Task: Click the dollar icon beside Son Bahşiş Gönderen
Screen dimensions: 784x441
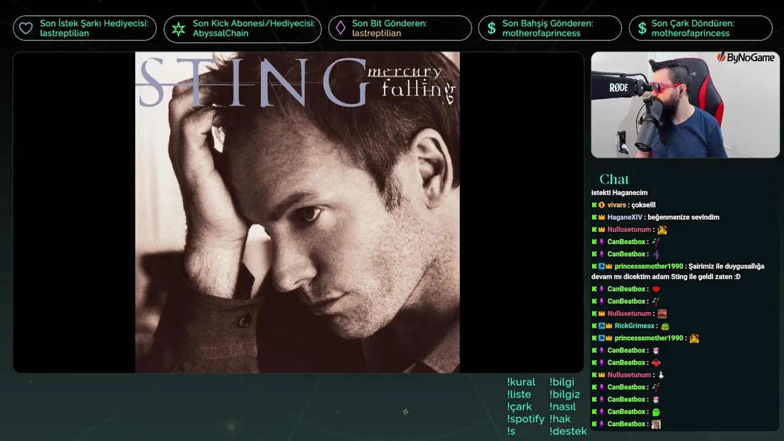Action: point(491,28)
